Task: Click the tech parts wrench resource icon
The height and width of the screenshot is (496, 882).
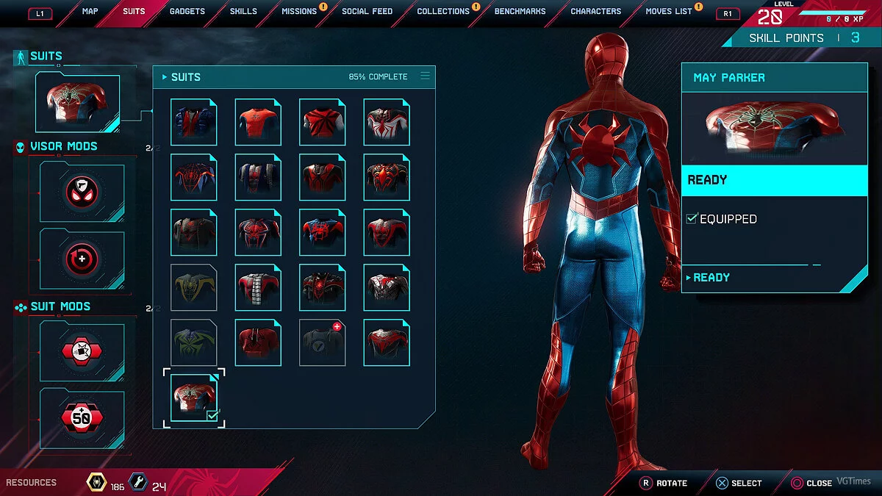Action: 137,482
